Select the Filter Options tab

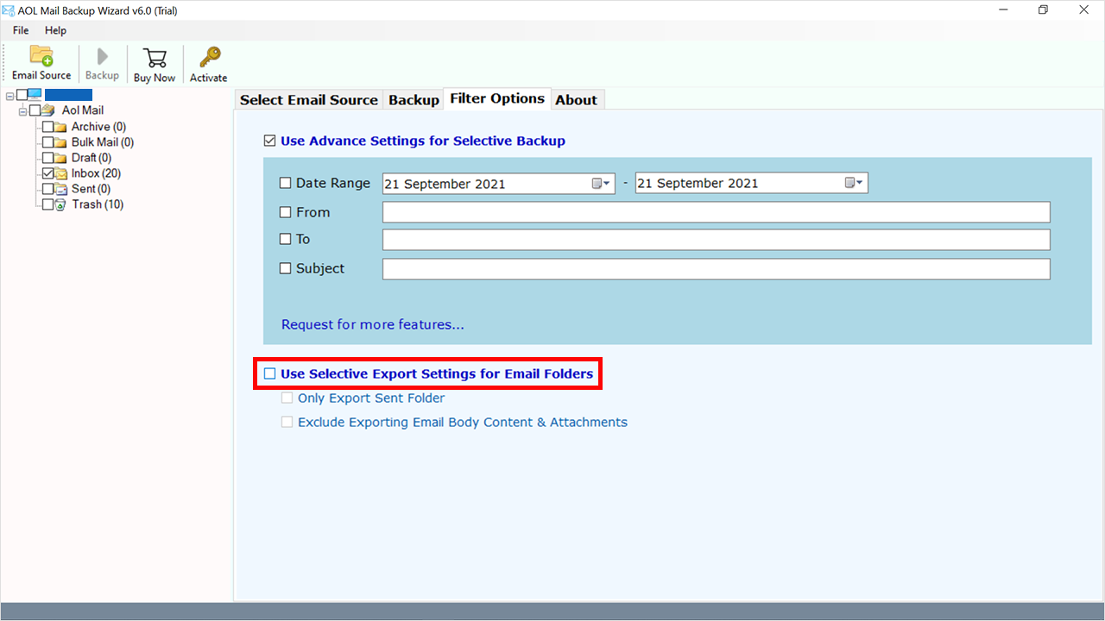[x=497, y=98]
